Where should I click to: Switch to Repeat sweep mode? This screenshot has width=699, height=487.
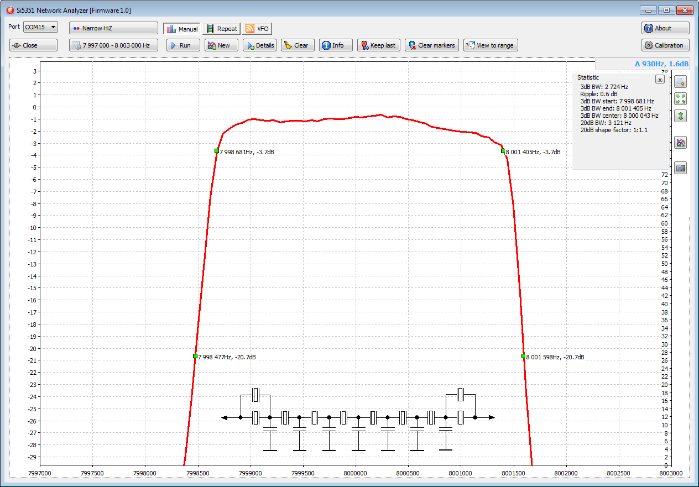click(x=221, y=29)
